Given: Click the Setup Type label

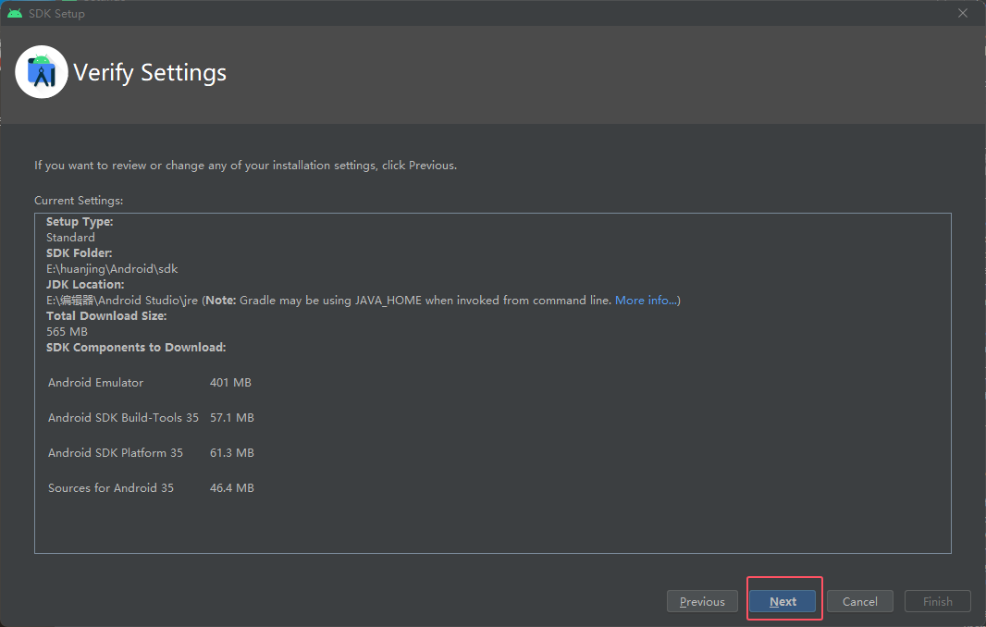Looking at the screenshot, I should click(x=80, y=221).
